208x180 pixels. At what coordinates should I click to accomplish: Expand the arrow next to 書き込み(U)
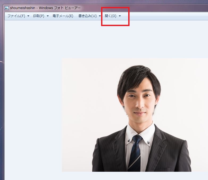click(x=100, y=16)
